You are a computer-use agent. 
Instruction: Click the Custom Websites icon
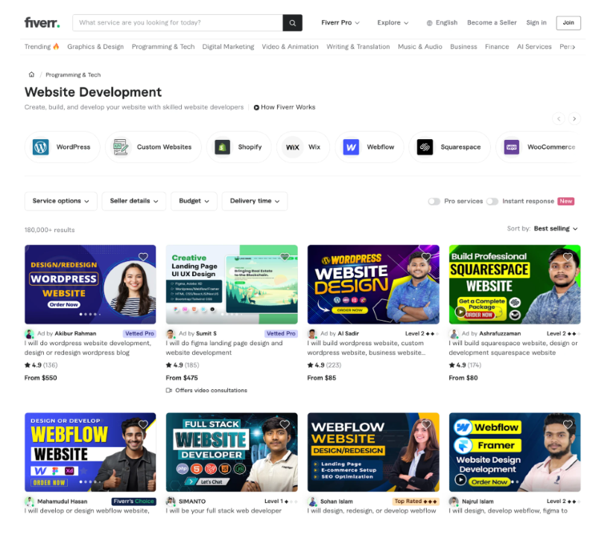click(x=119, y=147)
